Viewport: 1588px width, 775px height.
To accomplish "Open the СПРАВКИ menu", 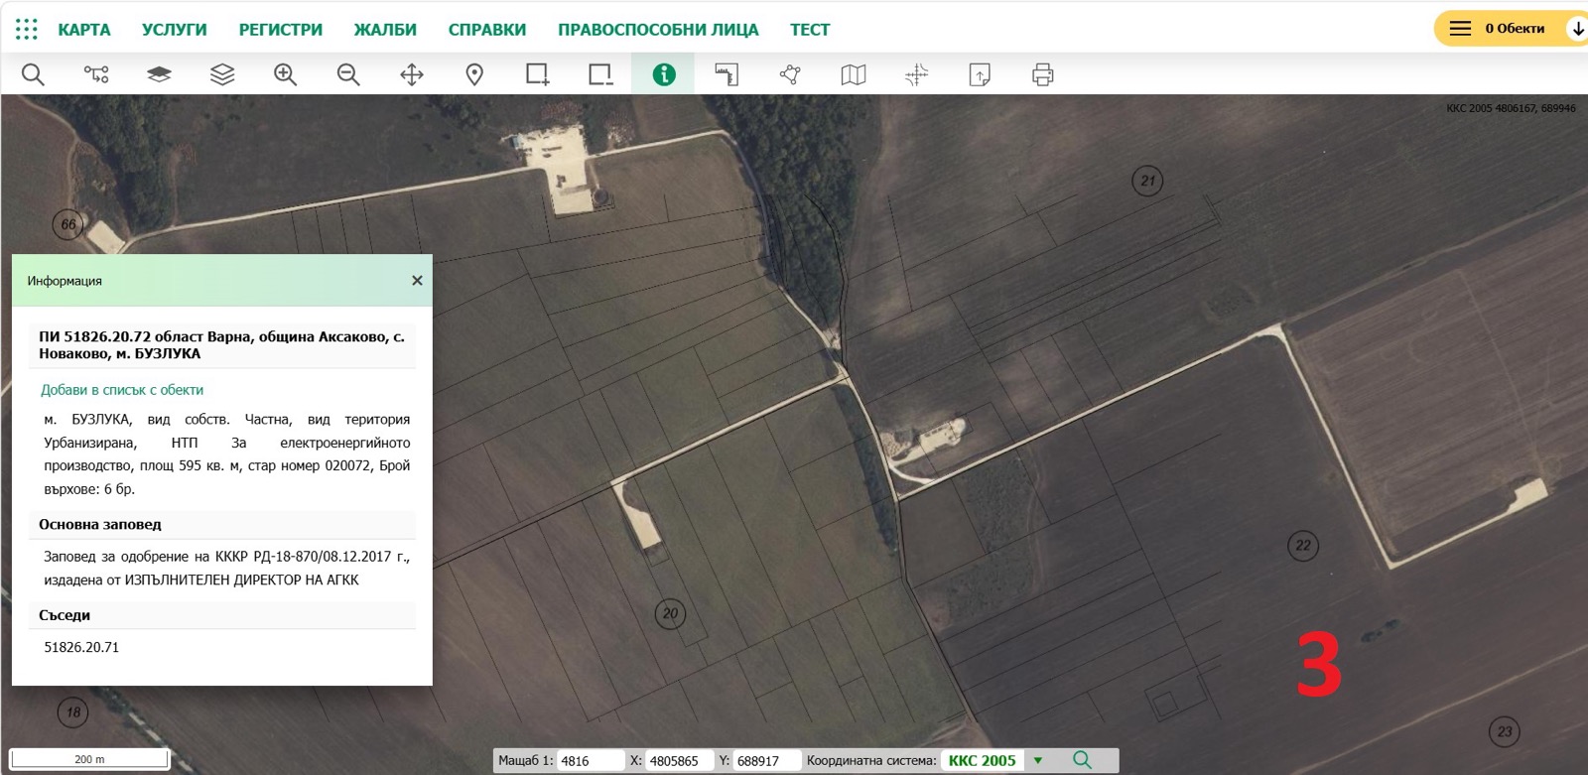I will [x=487, y=30].
